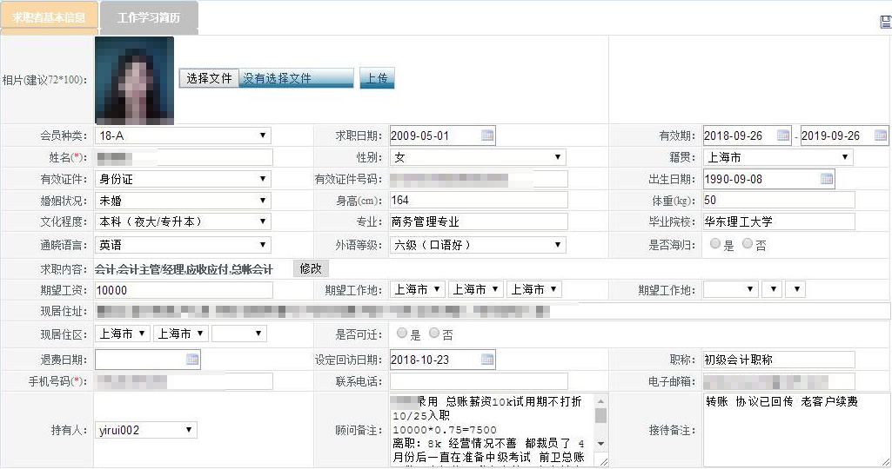Open calendar picker for 退费日期
Viewport: 892px width, 469px height.
pyautogui.click(x=192, y=360)
